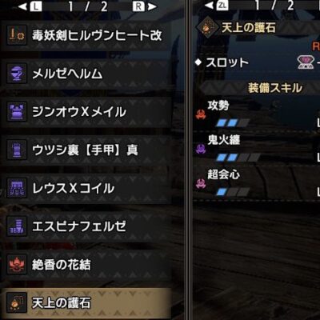Select the エスピナフェルゼ leg armor icon
This screenshot has width=320, height=320.
point(17,226)
